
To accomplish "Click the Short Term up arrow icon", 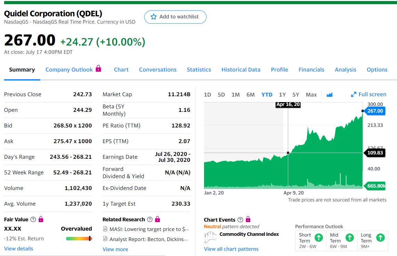I will click(319, 238).
